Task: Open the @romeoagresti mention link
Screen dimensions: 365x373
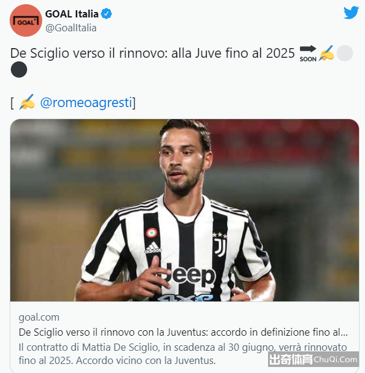Action: (x=86, y=102)
